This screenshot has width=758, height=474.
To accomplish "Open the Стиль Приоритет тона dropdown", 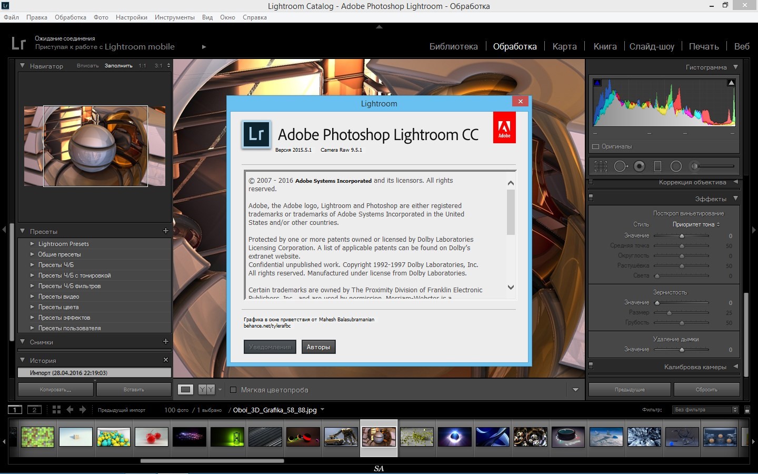I will [696, 224].
